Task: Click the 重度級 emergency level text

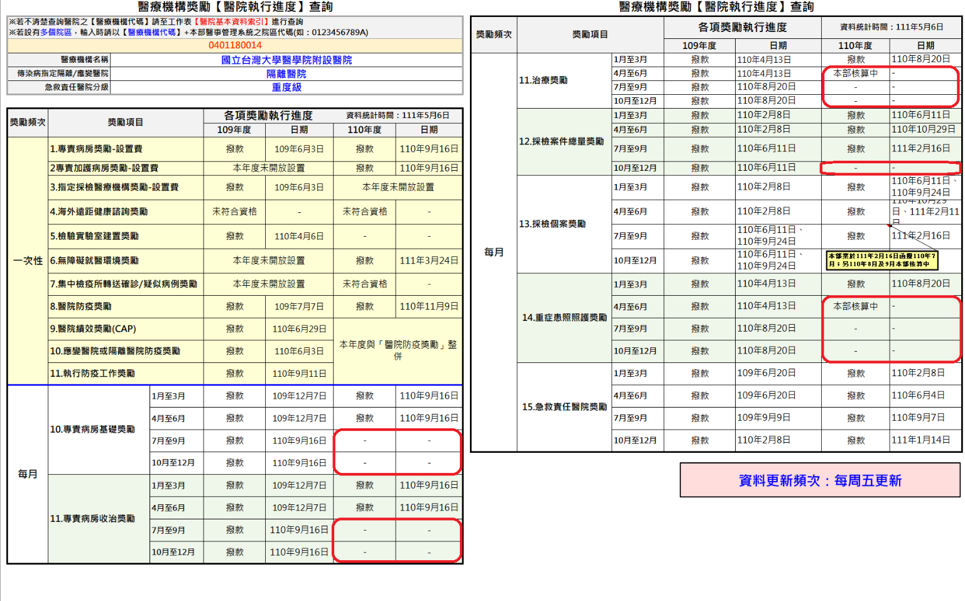Action: 286,87
